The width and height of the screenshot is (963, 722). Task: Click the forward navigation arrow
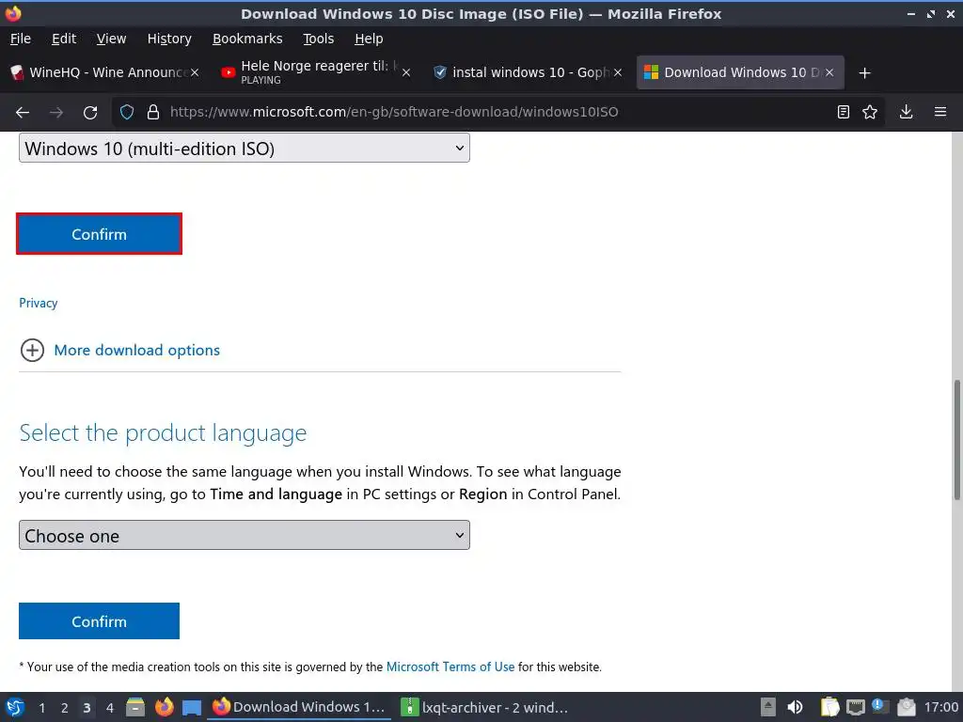(x=56, y=113)
